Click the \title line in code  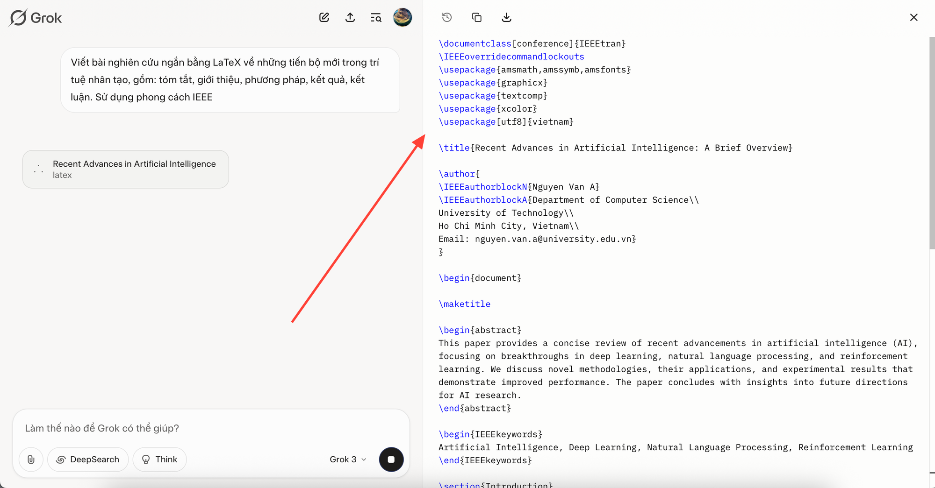pyautogui.click(x=616, y=148)
